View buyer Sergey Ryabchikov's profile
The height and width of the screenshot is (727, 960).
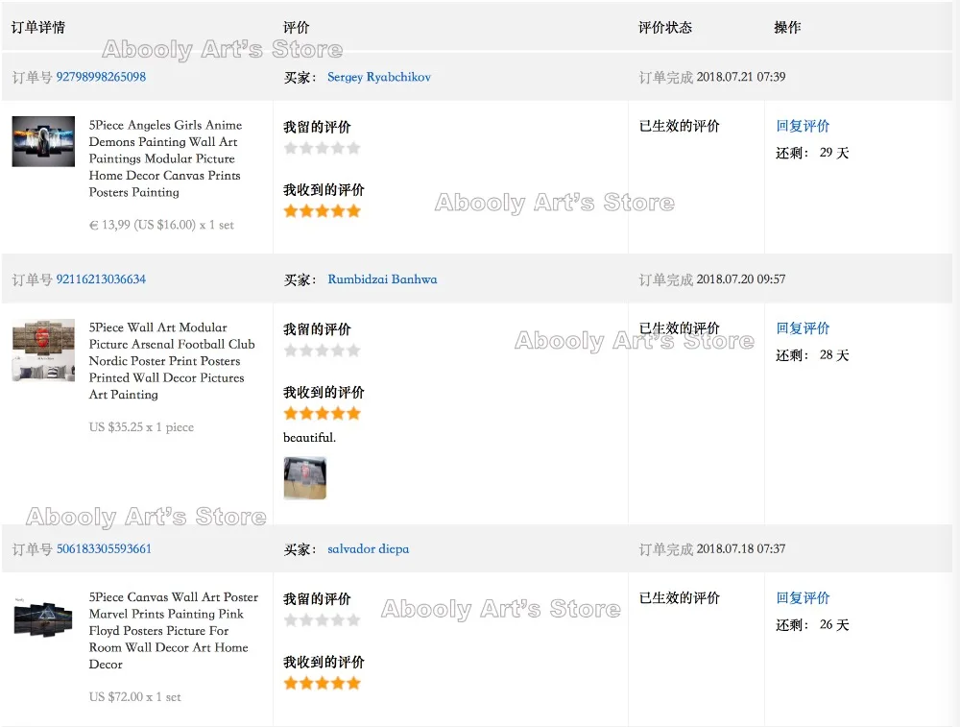click(378, 77)
